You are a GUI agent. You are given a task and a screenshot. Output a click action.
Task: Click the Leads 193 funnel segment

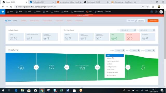[21, 67]
